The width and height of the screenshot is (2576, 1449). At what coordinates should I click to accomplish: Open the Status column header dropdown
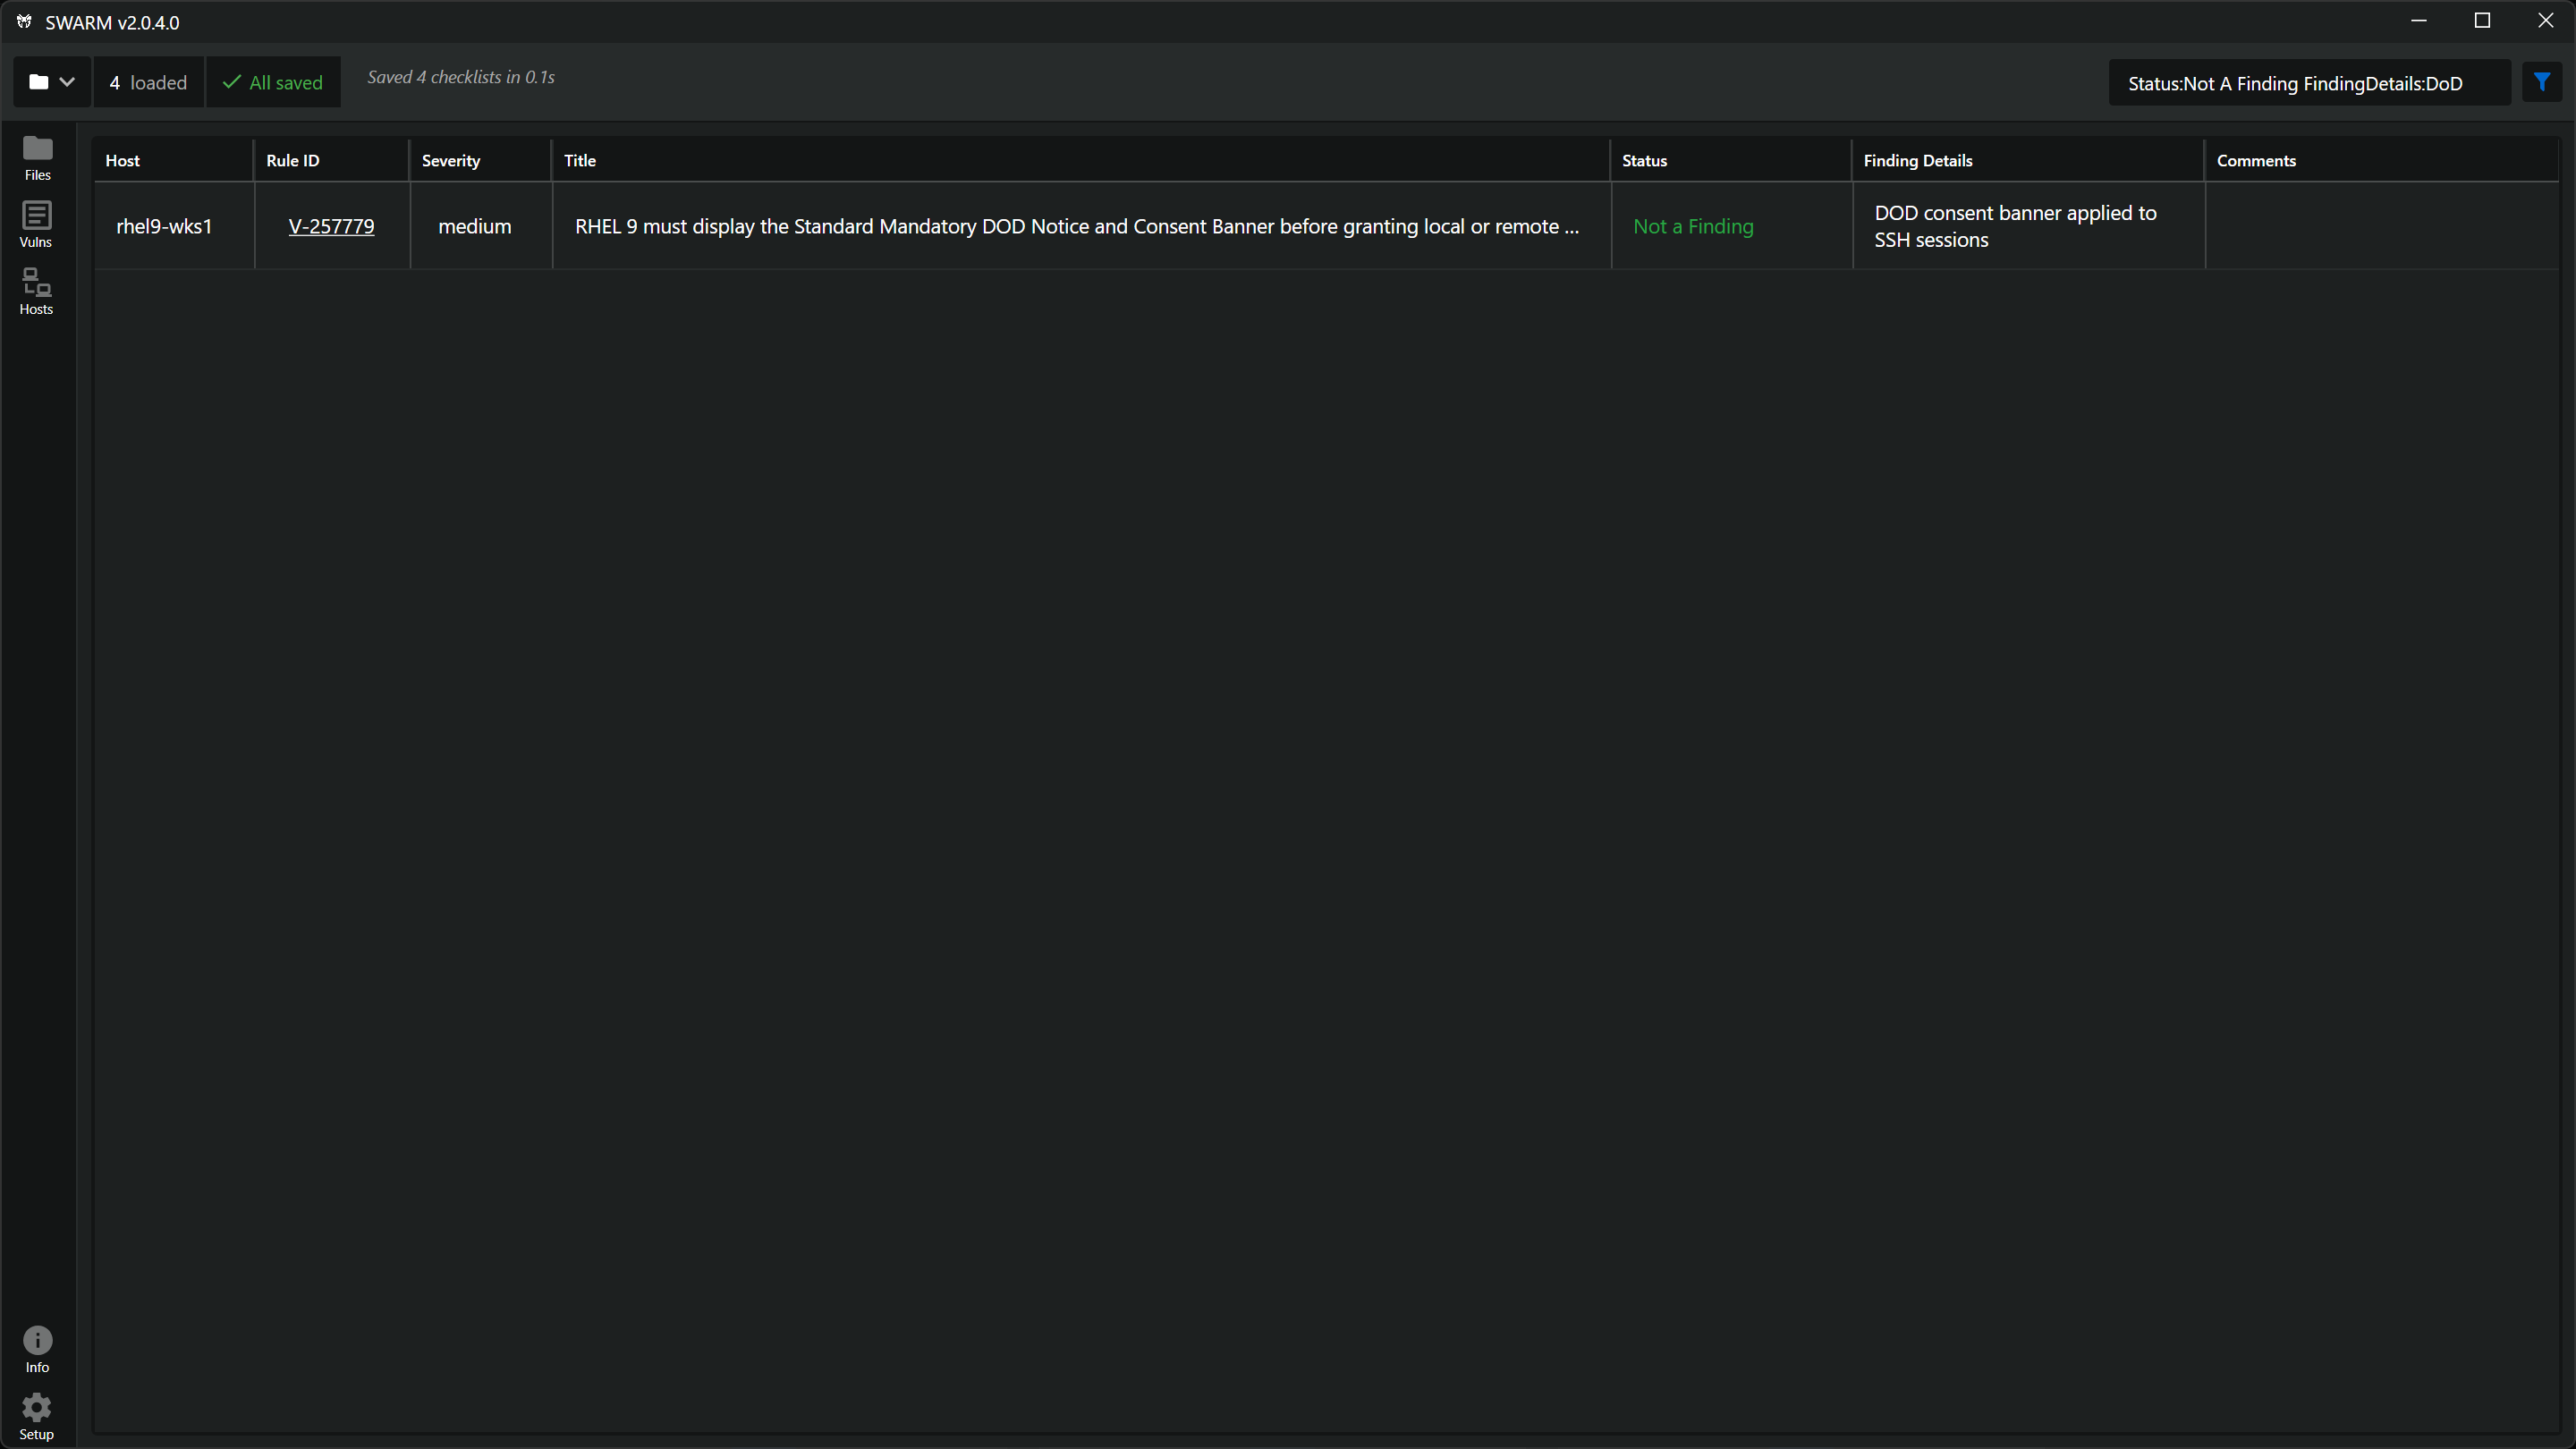(1645, 160)
